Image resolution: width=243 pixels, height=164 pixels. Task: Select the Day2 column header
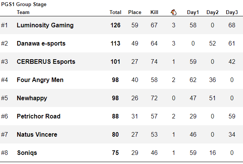click(x=213, y=12)
